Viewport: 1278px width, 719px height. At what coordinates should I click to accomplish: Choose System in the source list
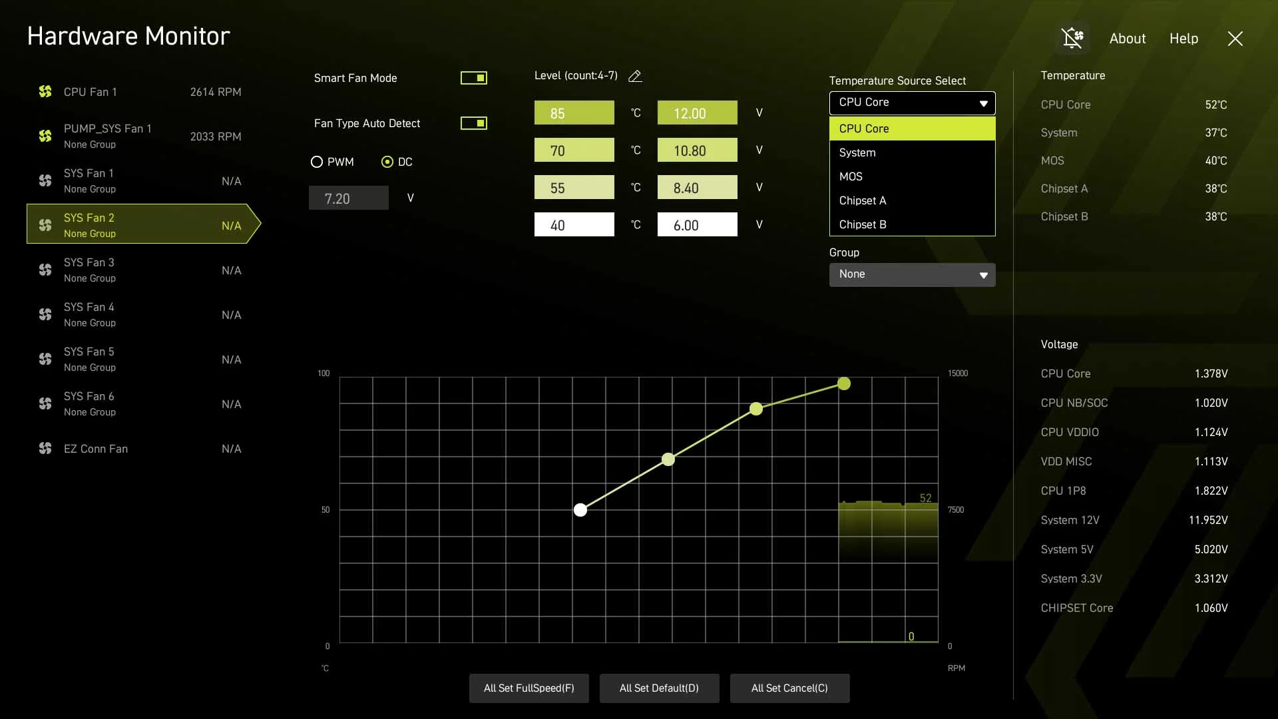[x=912, y=152]
